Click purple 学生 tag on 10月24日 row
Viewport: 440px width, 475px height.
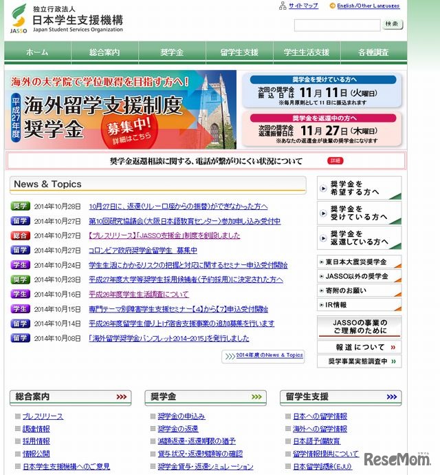[20, 265]
